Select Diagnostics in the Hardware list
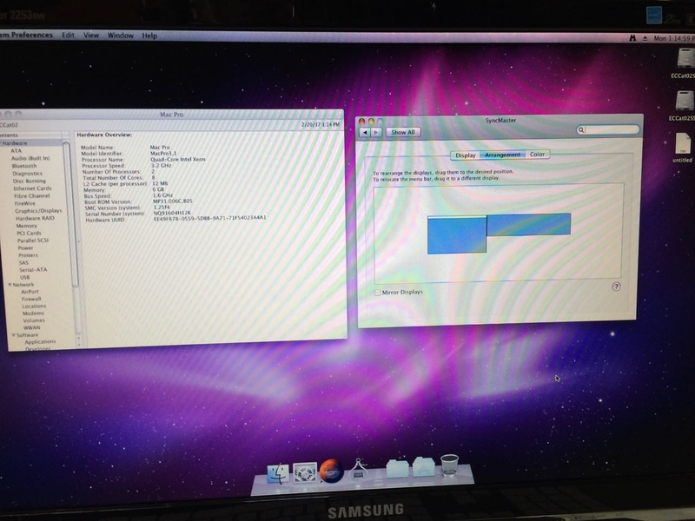 [27, 173]
